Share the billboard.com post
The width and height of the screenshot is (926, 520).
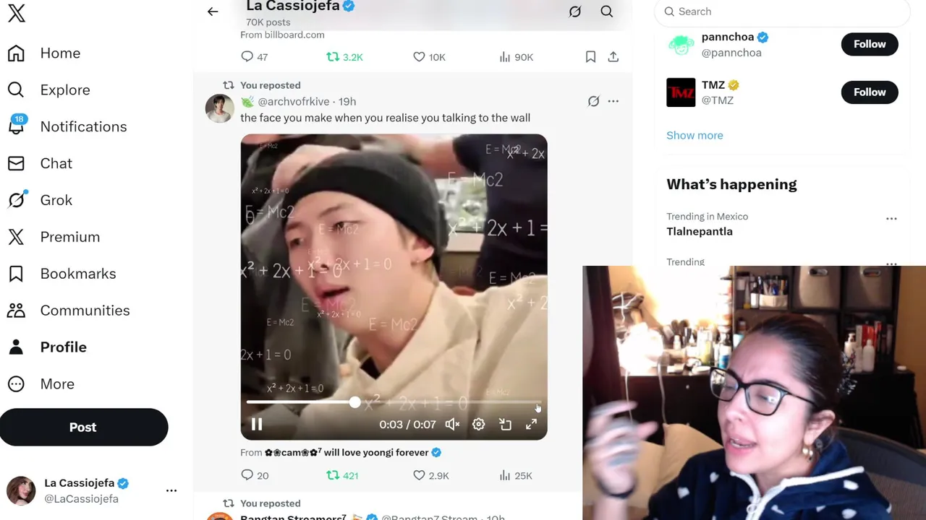click(x=613, y=56)
